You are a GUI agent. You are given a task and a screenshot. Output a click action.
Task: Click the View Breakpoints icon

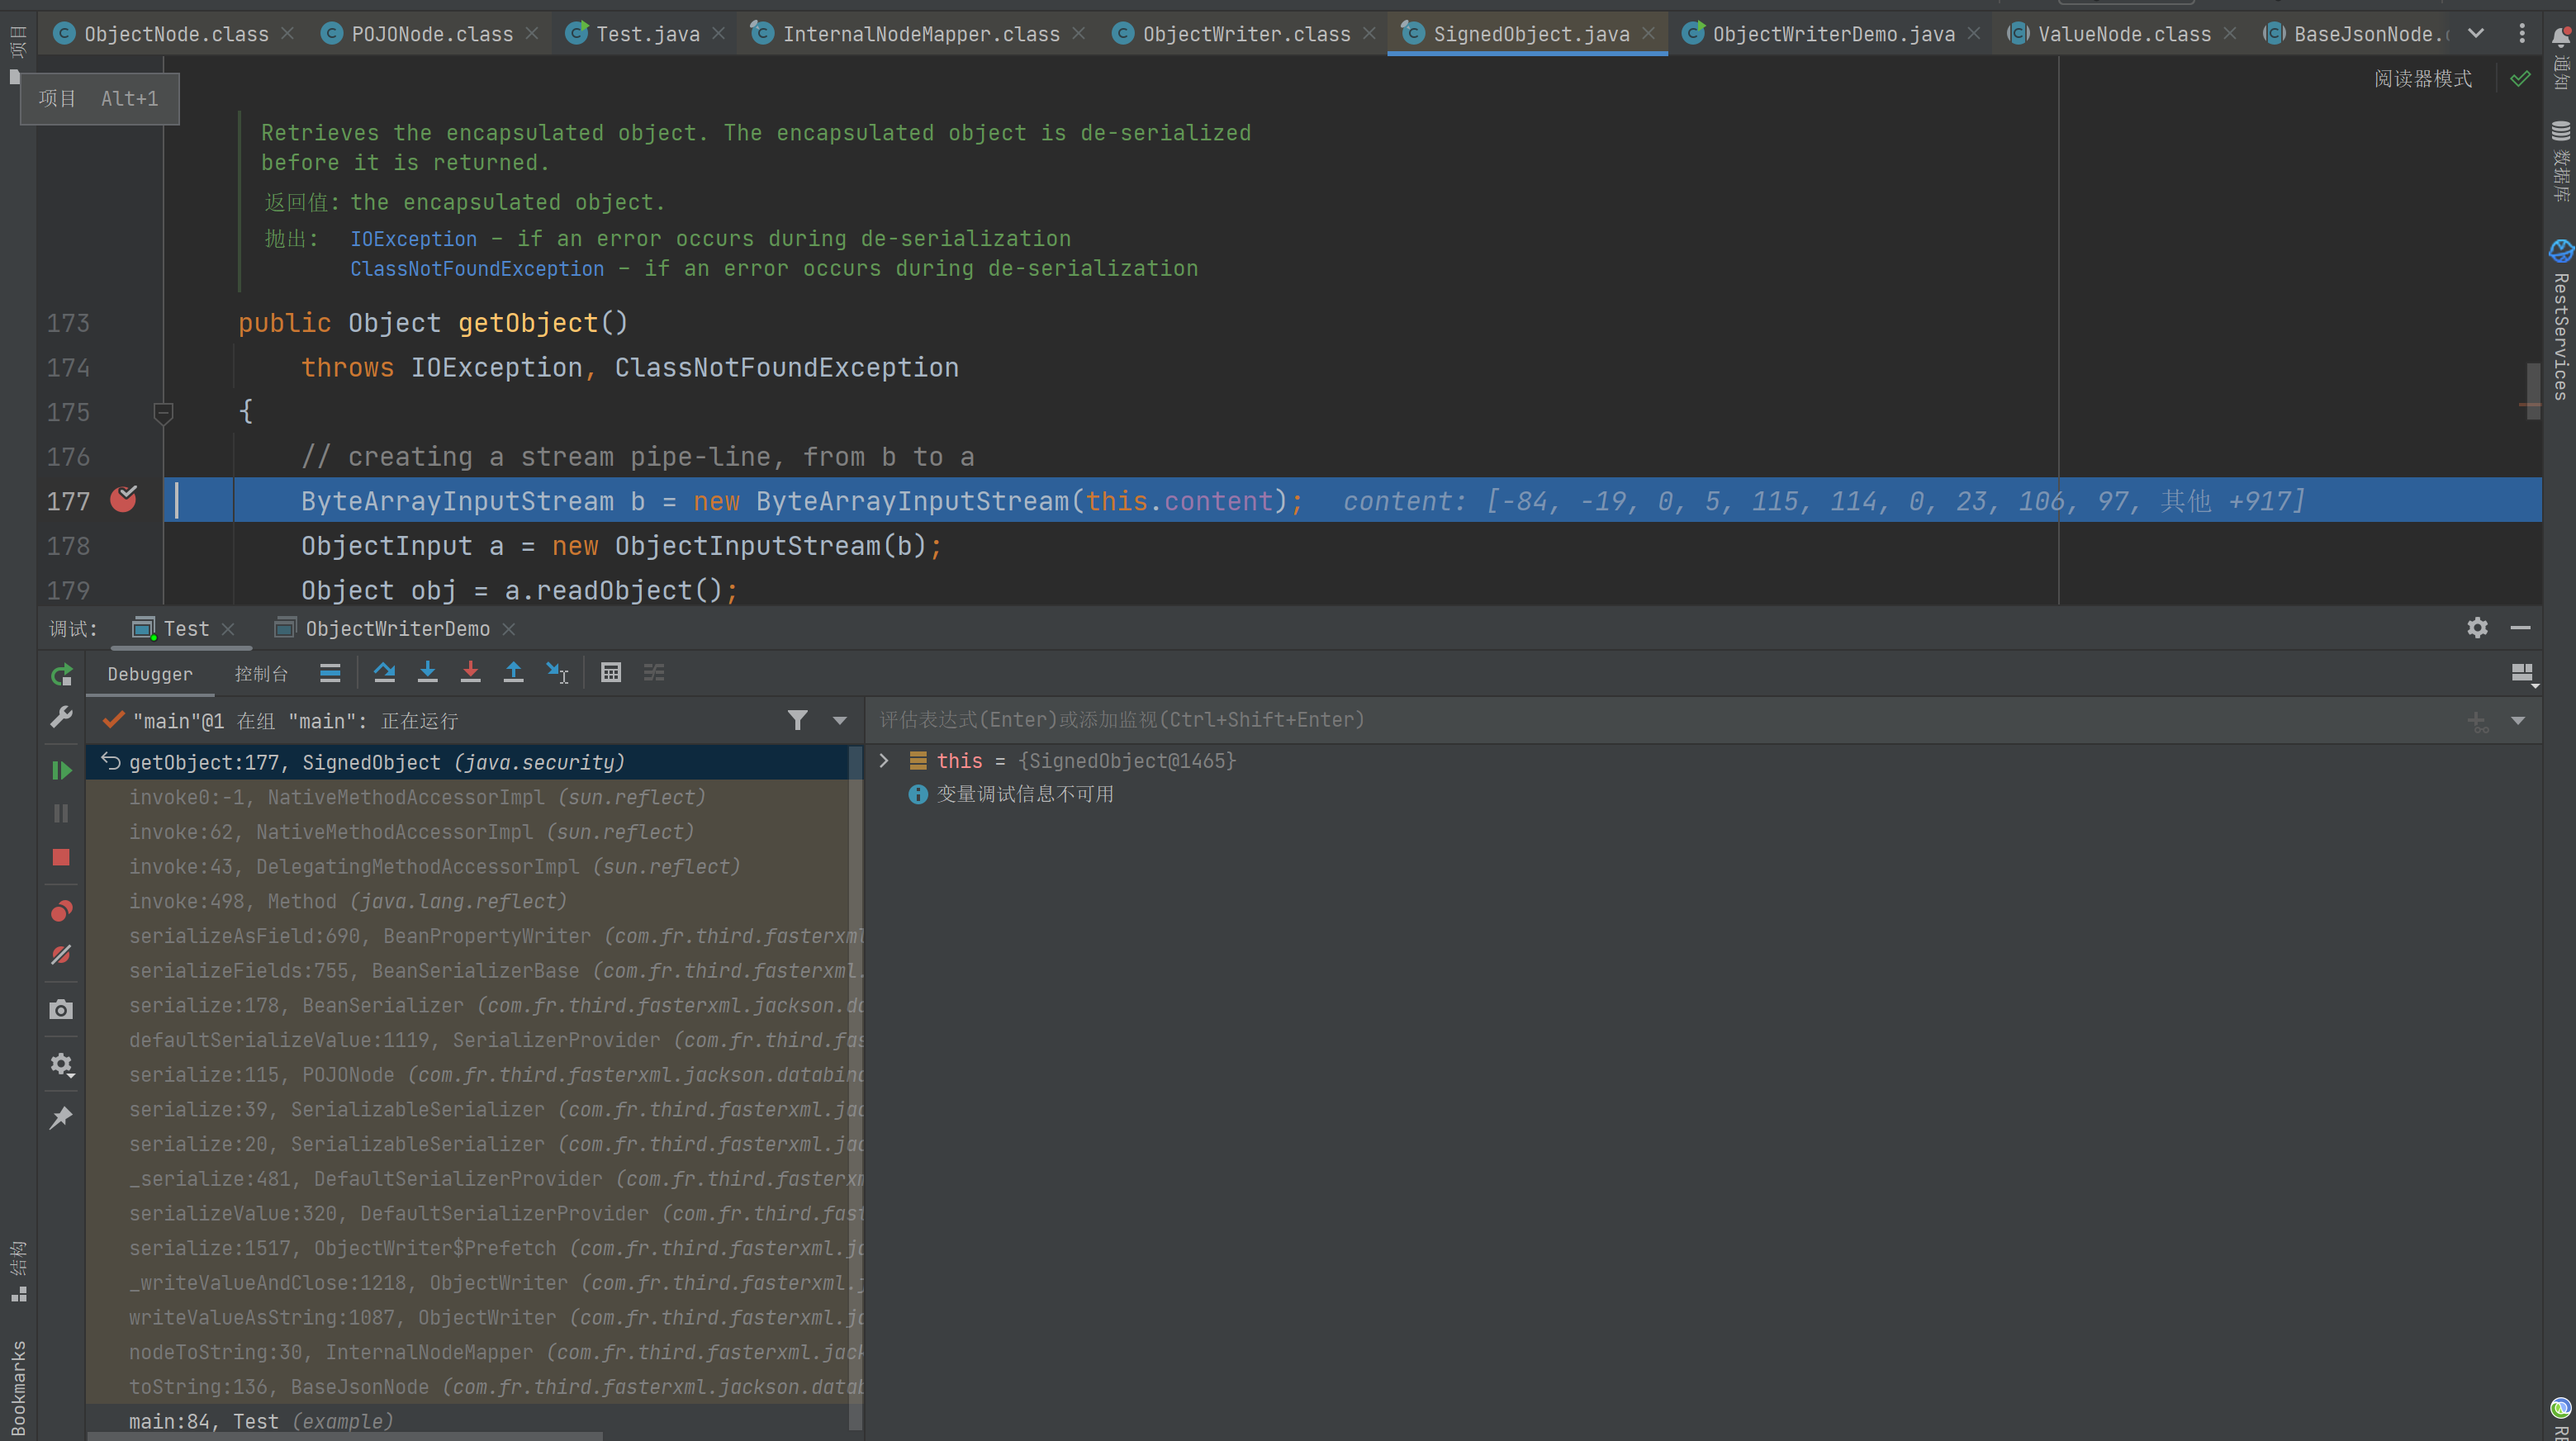61,911
